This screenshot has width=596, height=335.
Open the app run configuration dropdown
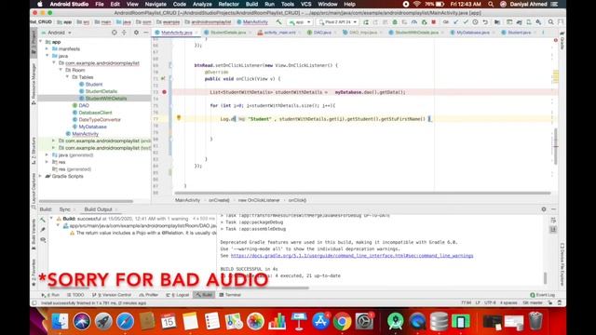[300, 22]
